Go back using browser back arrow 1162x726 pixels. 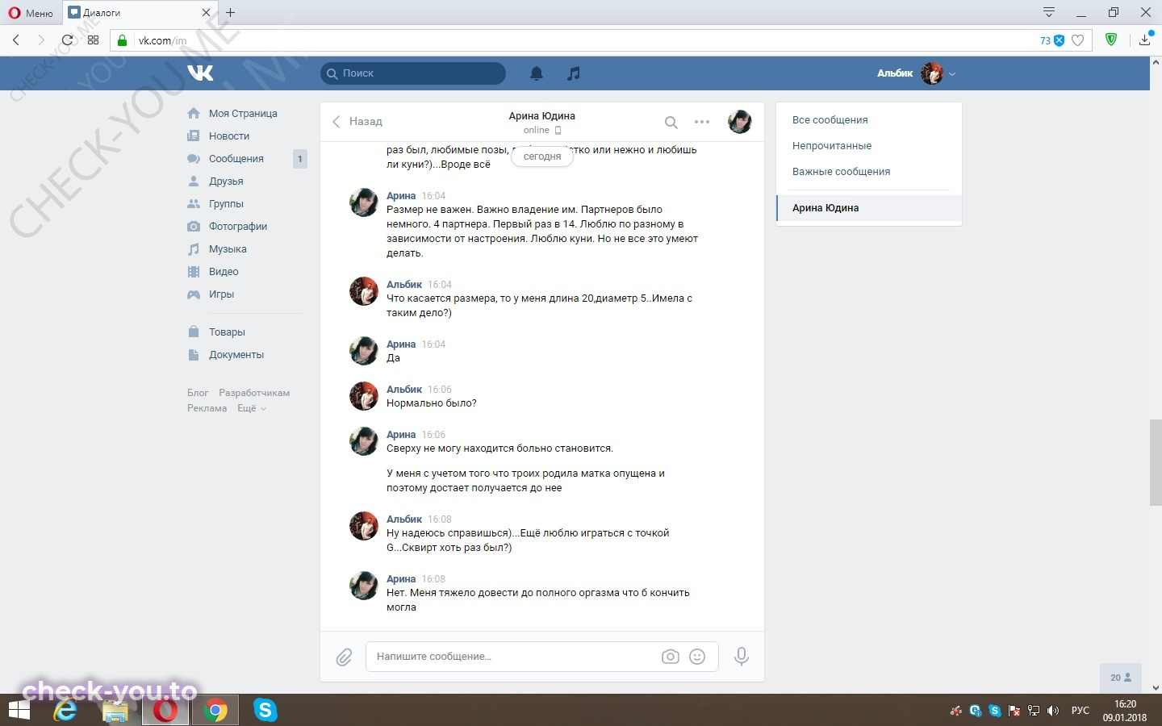point(16,40)
